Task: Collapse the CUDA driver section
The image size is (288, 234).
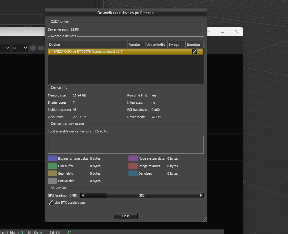Action: click(x=49, y=22)
